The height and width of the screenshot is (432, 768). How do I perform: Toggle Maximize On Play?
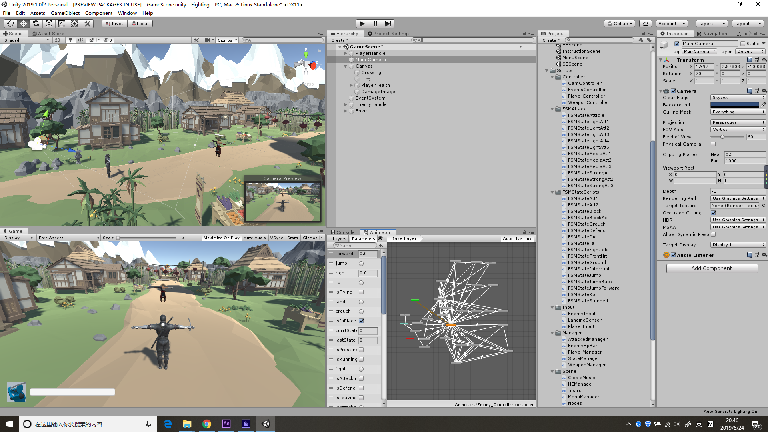(222, 238)
